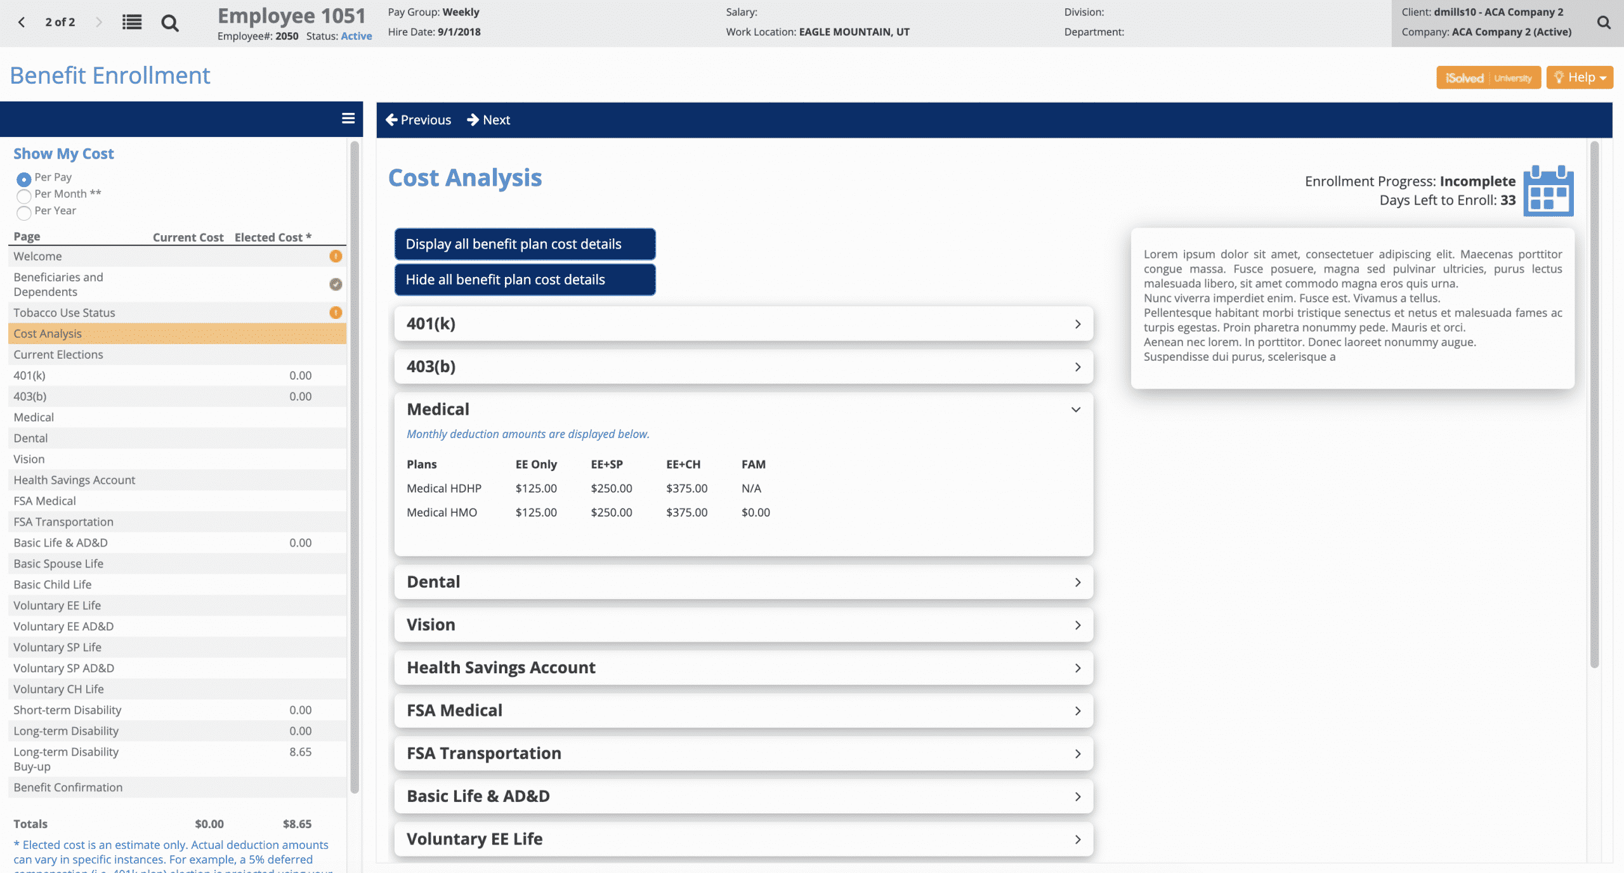Click Hide all benefit plan cost details
The width and height of the screenshot is (1624, 873).
click(525, 280)
